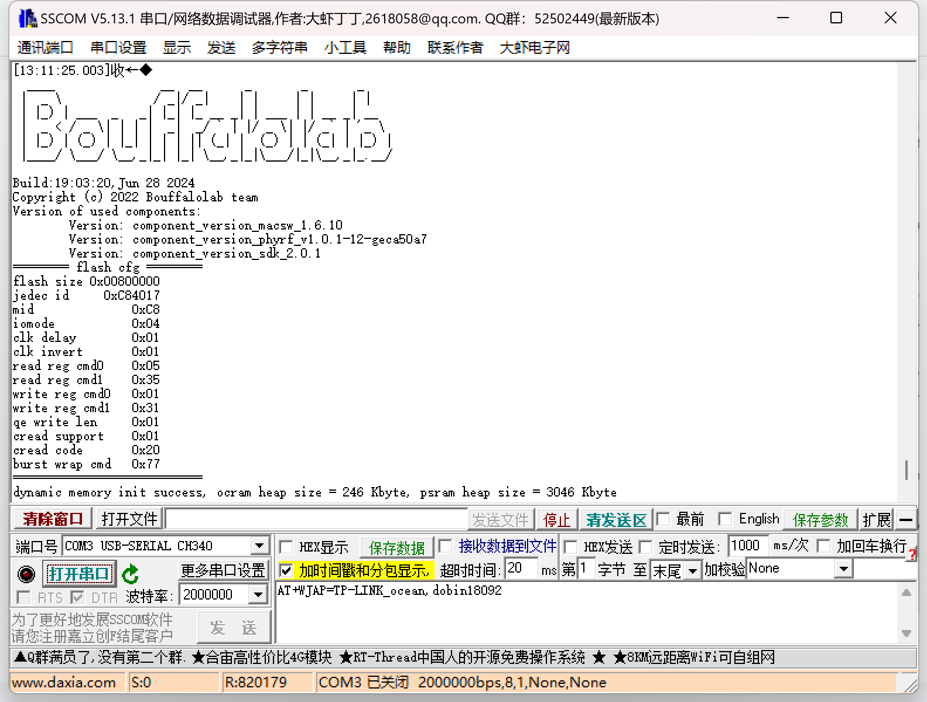The image size is (927, 702).
Task: Click send area scroll up arrow
Action: (907, 593)
